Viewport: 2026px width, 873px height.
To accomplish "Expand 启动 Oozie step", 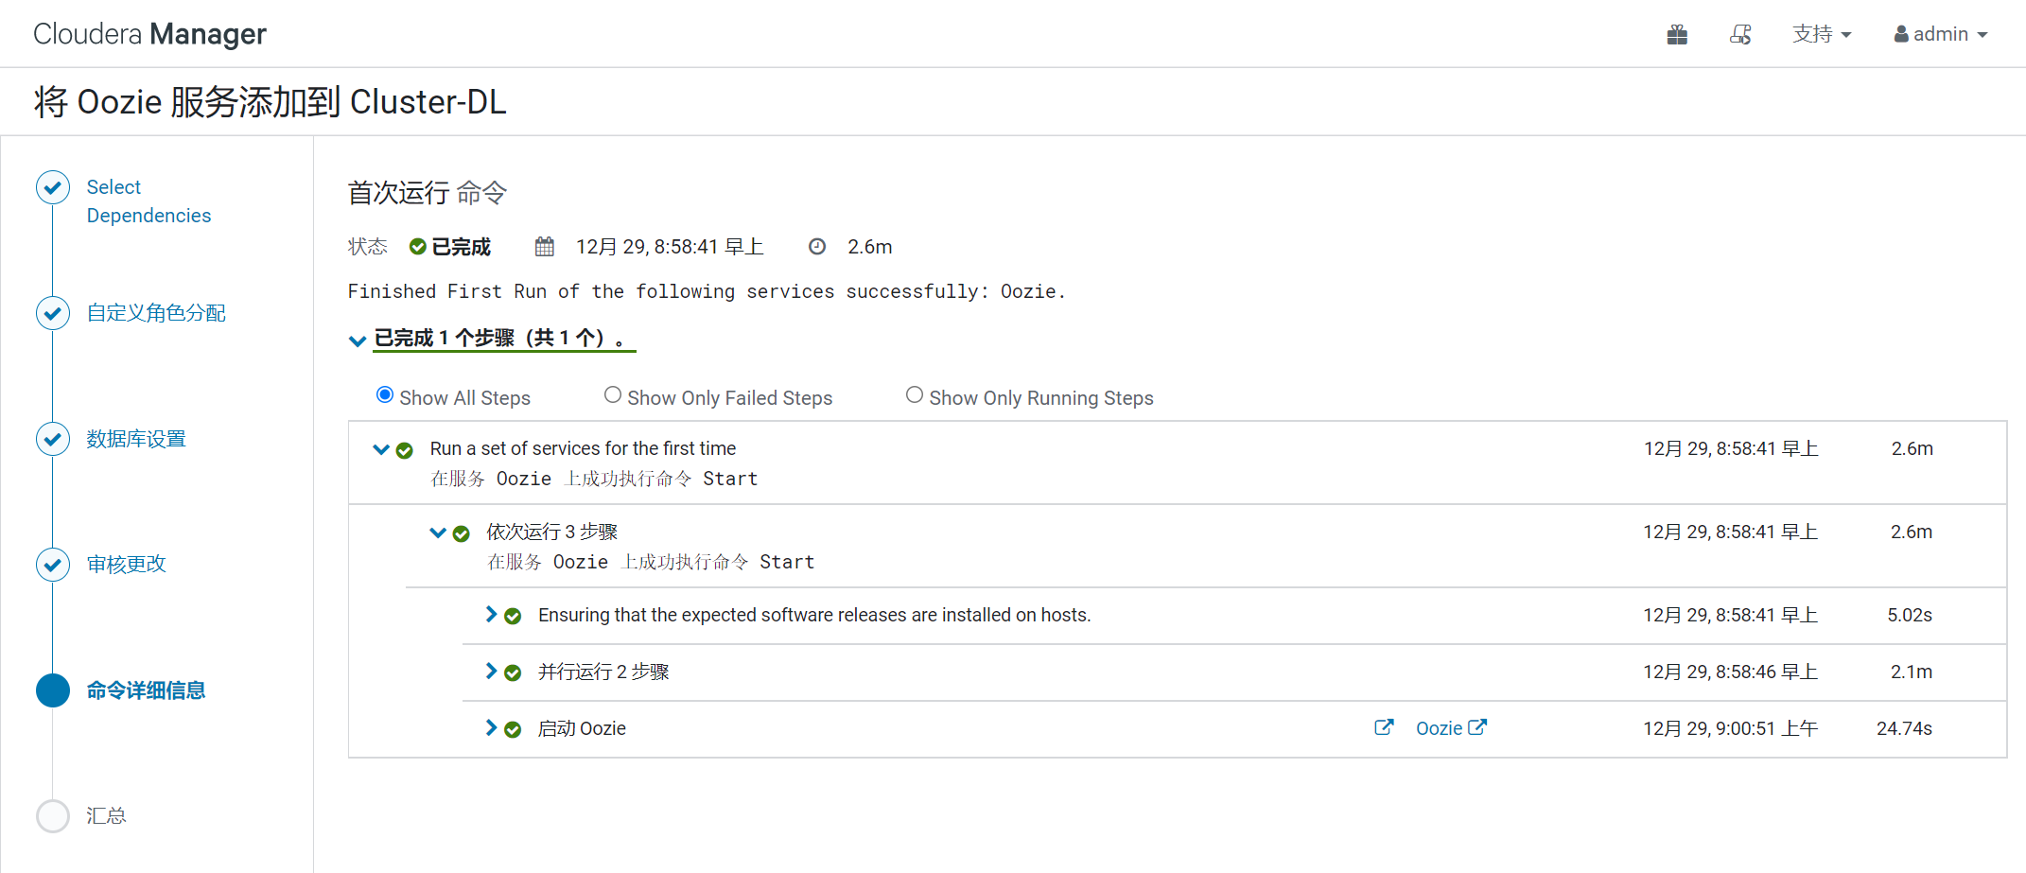I will 491,728.
